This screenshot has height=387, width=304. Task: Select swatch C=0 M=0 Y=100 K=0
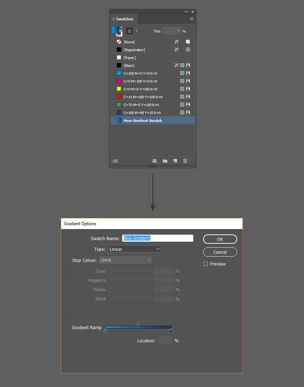(x=153, y=89)
